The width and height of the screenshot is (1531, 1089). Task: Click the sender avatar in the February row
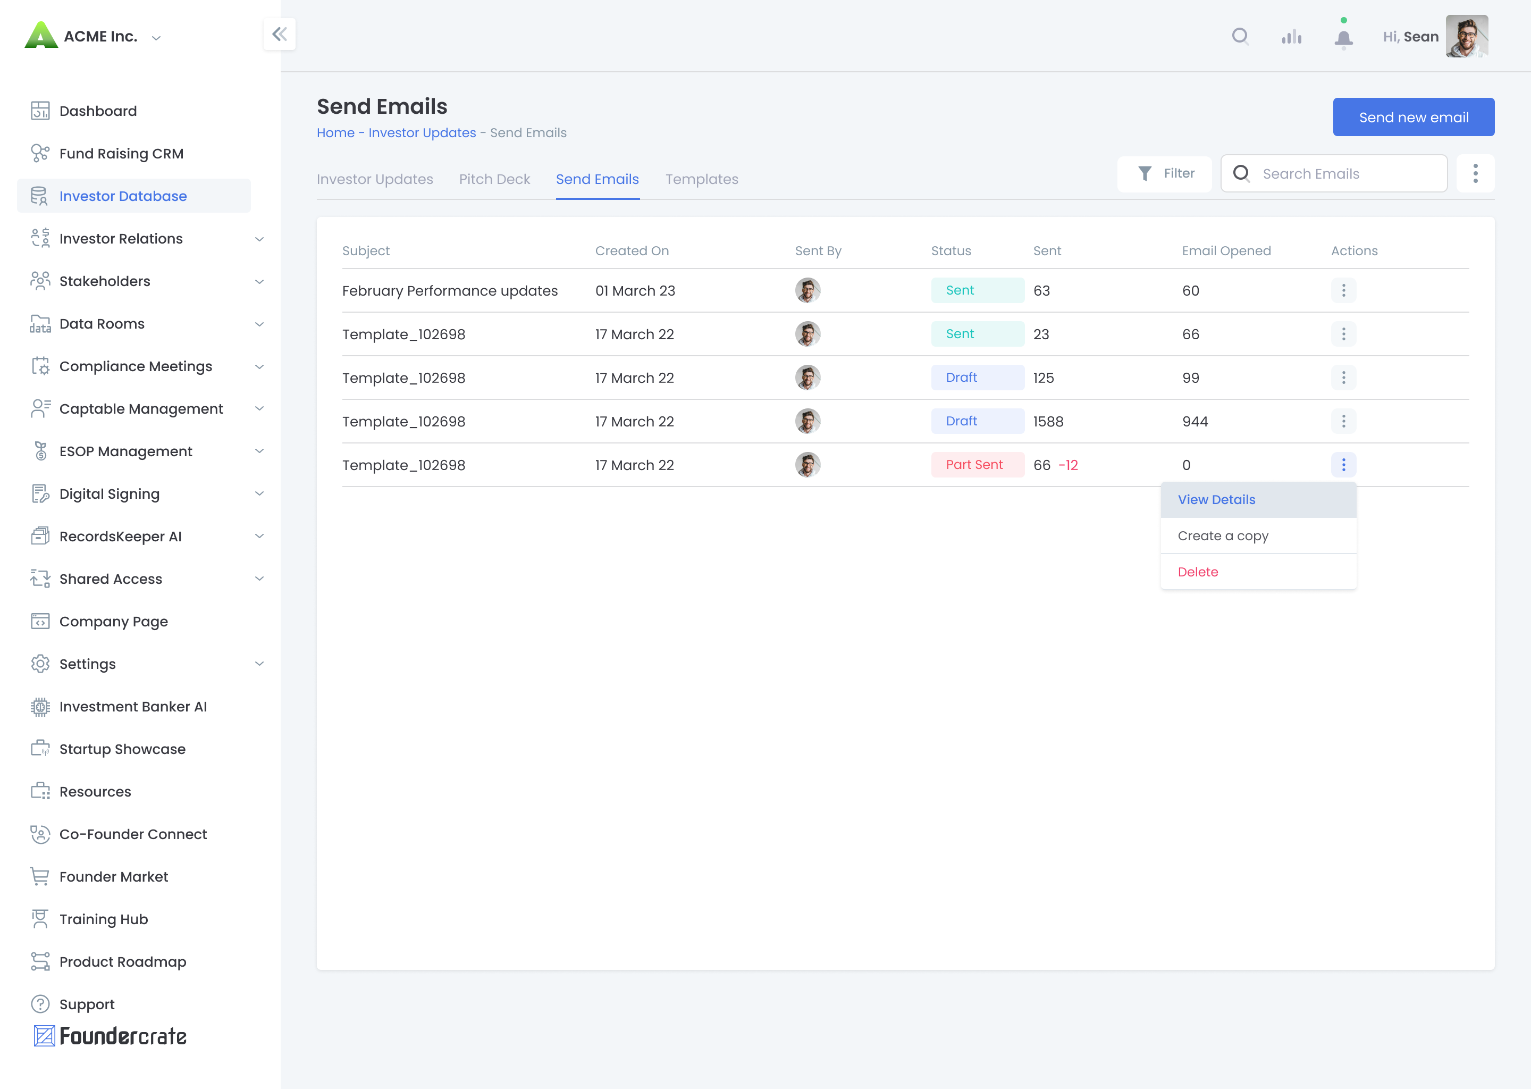pos(807,290)
